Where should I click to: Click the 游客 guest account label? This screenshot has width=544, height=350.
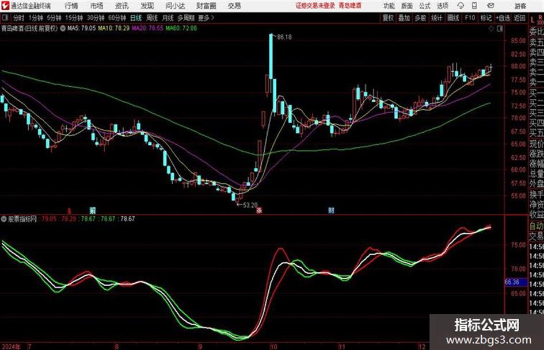(x=520, y=6)
